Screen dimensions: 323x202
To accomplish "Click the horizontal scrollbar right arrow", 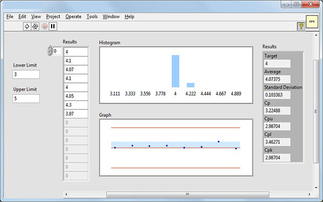I will [x=309, y=194].
